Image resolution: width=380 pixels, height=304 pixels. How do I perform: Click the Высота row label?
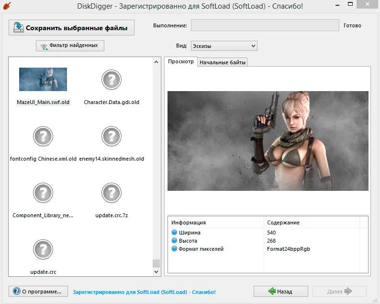[x=188, y=241]
